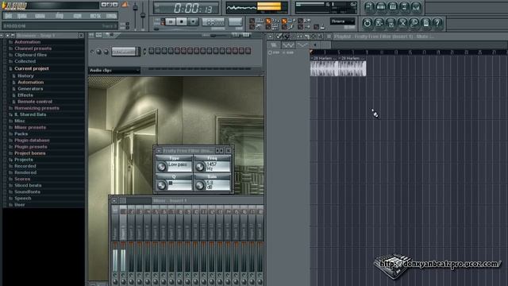
Task: Open the playlist options menu arrow
Action: click(271, 37)
